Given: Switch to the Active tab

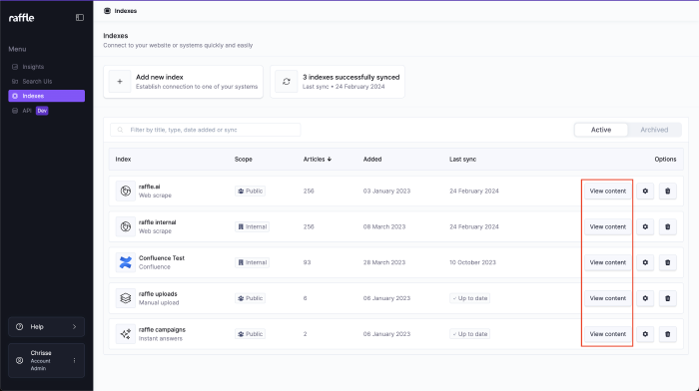Looking at the screenshot, I should tap(601, 130).
